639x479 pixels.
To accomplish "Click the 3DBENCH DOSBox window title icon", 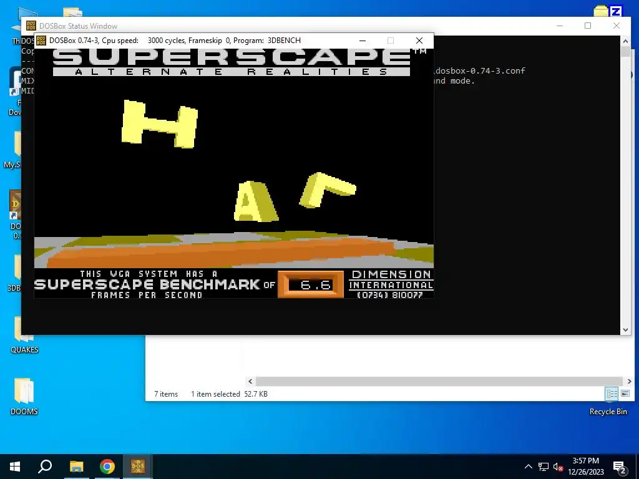I will pos(41,41).
